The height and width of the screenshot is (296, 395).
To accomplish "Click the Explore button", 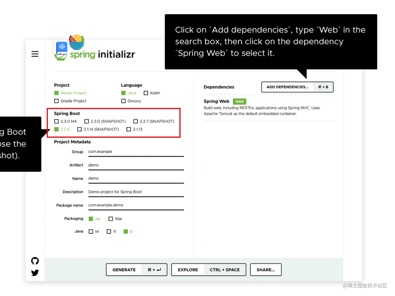I will 209,270.
